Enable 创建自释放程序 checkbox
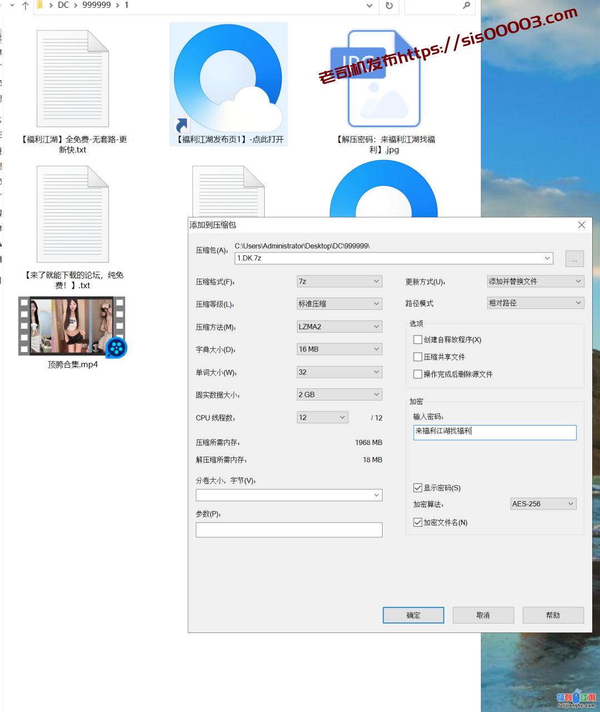 tap(418, 339)
